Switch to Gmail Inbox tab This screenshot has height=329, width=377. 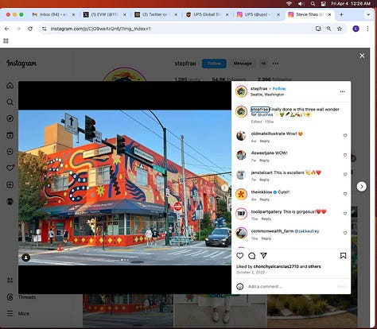pos(54,14)
